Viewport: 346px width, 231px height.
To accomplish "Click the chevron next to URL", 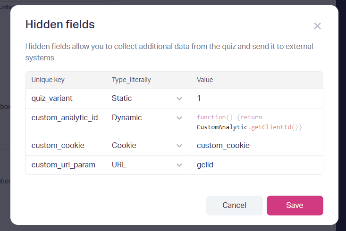I will tap(179, 165).
